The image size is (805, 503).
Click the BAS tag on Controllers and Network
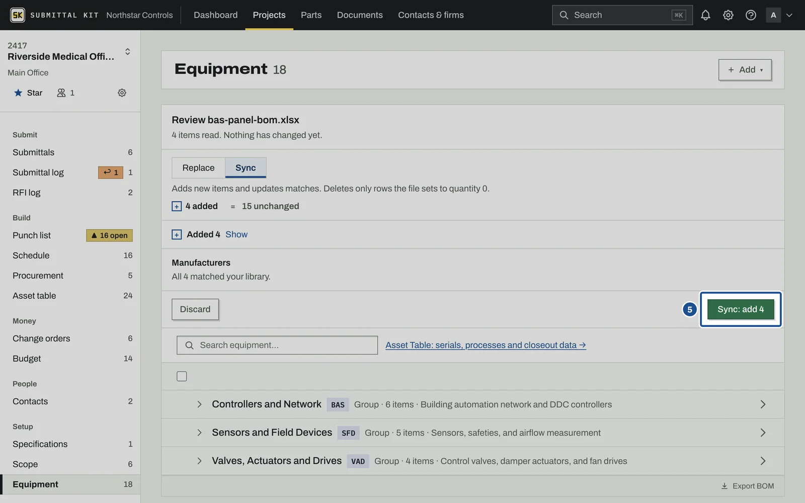338,404
